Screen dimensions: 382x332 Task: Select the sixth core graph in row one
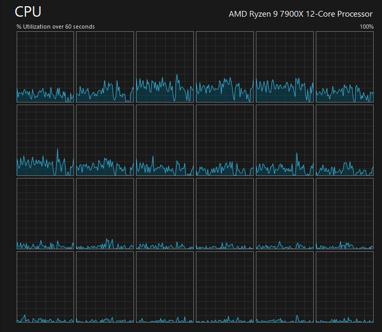[x=344, y=67]
